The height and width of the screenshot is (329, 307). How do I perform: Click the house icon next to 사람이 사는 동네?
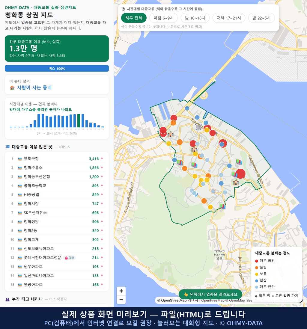pos(12,88)
